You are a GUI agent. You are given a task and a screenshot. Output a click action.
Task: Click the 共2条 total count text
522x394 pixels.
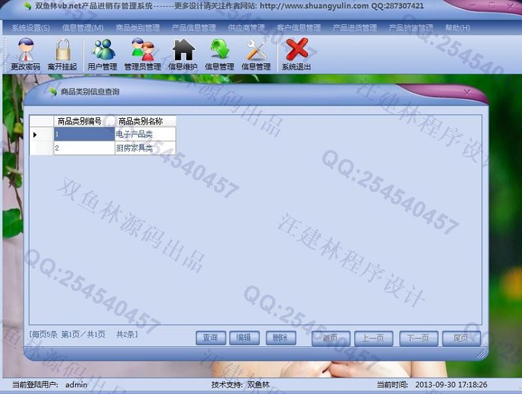click(127, 334)
